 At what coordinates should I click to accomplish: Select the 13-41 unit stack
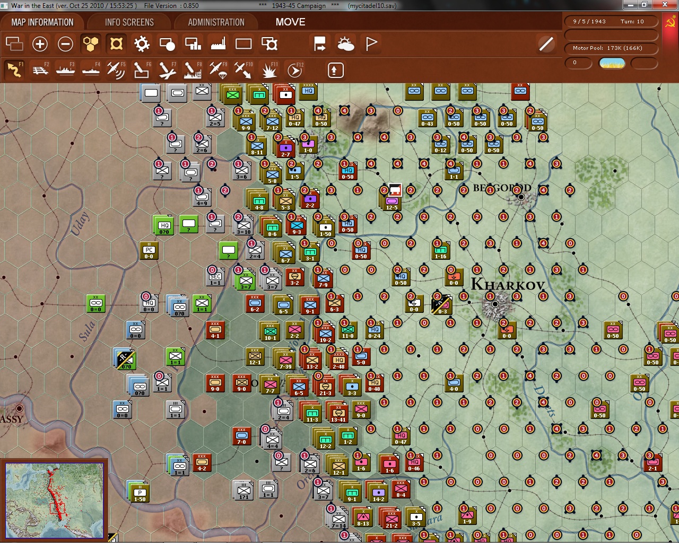tap(337, 413)
